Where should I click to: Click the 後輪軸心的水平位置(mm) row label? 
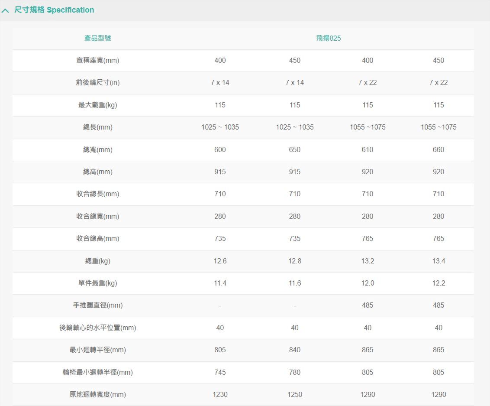pos(97,328)
